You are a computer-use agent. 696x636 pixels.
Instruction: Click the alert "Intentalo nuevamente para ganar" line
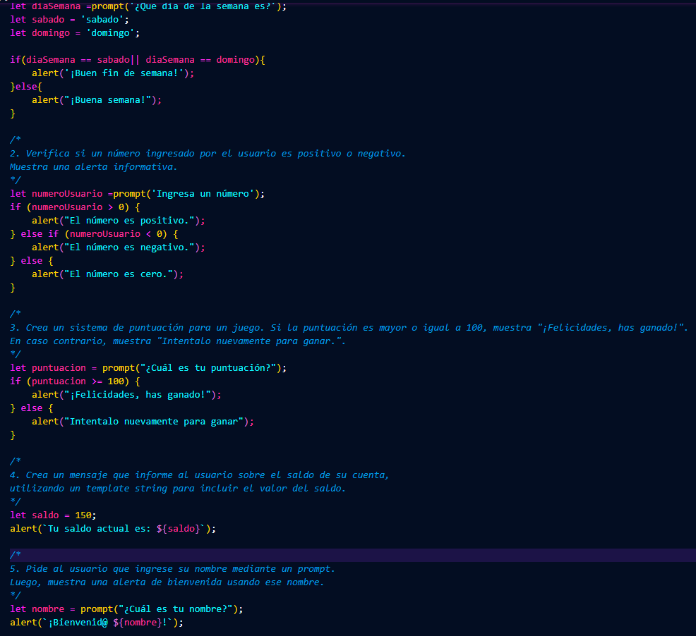[143, 422]
